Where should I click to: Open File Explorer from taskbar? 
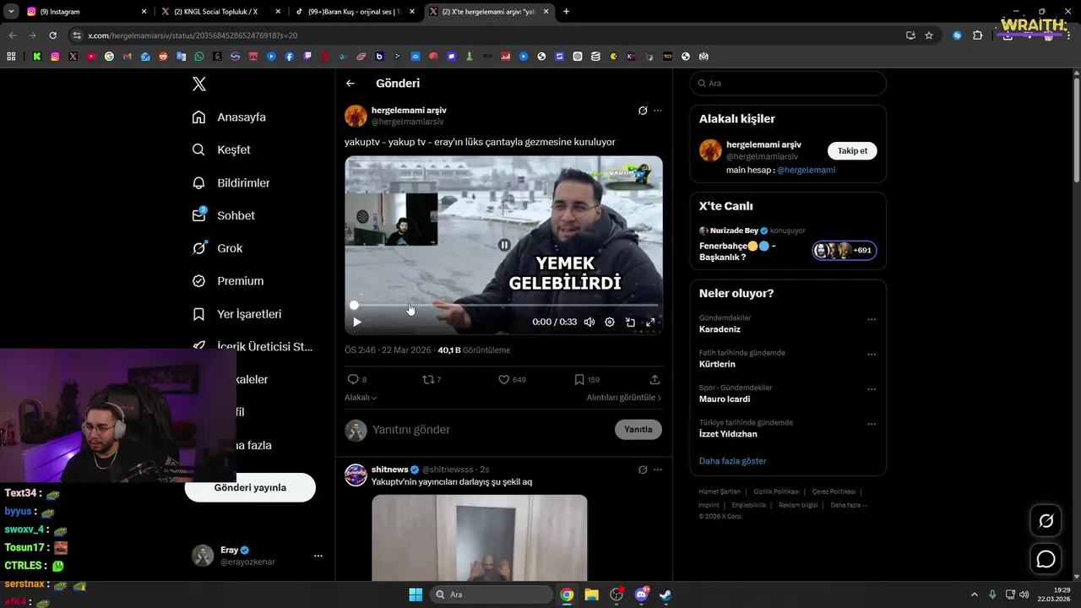coord(591,594)
